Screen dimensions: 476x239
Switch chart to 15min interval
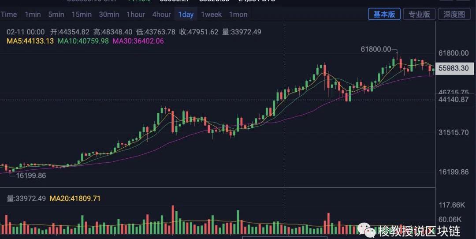82,15
